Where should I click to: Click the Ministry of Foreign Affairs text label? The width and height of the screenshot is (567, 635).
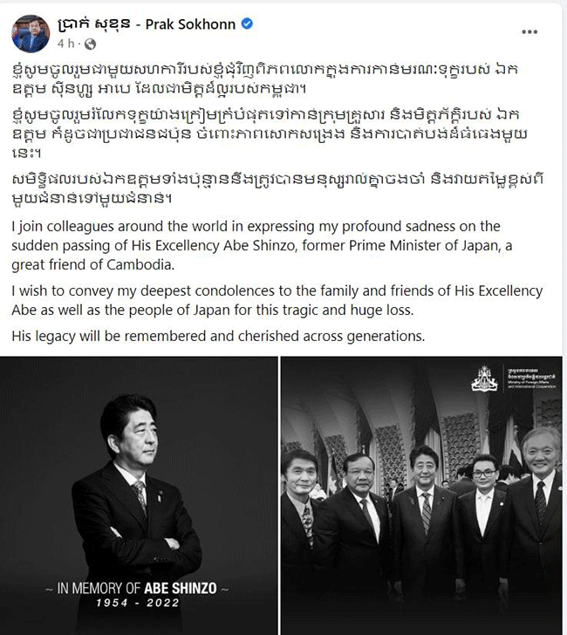pos(532,379)
